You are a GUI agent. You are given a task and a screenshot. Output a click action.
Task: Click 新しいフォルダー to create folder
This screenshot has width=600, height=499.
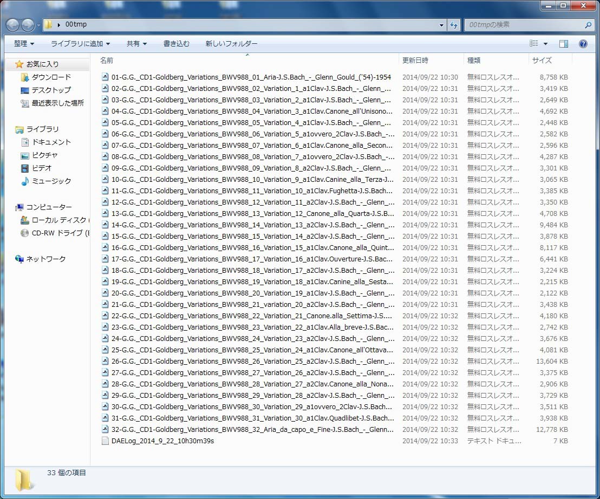231,44
